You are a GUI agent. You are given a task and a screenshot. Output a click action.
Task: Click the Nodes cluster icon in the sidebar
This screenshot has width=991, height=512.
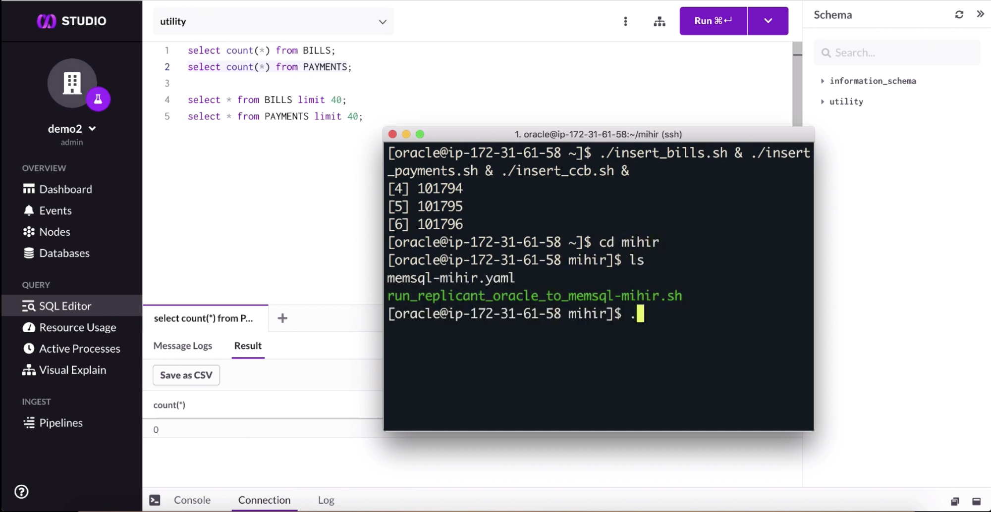click(29, 232)
